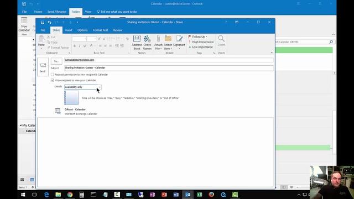Screen dimensions: 354x199
Task: Open Excel from taskbar
Action: [x=199, y=195]
